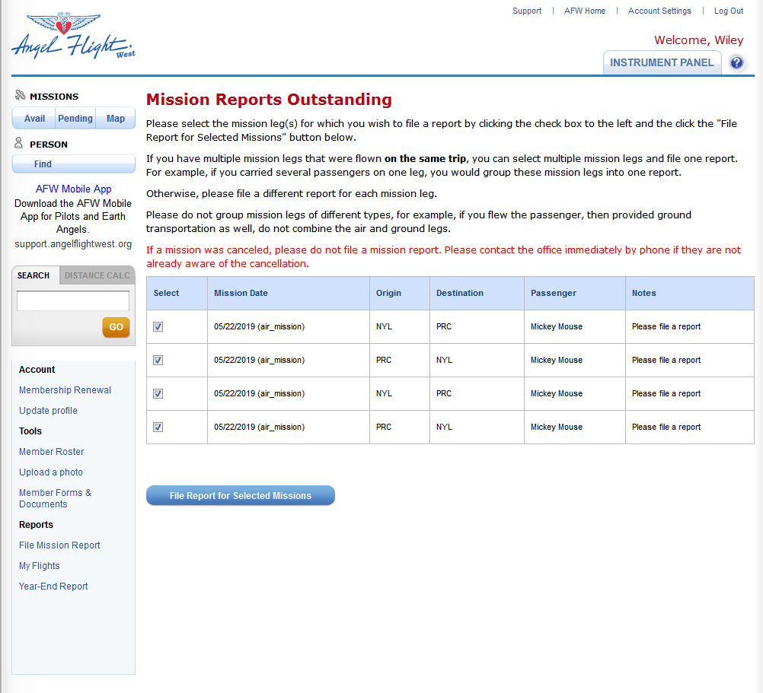Go to AFW Home
This screenshot has height=693, width=763.
[x=585, y=11]
